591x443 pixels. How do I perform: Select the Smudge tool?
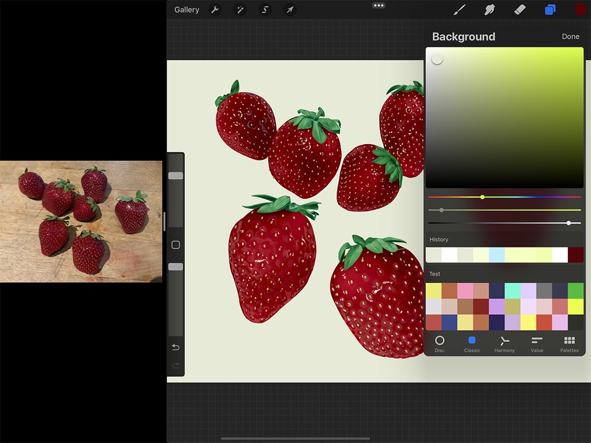click(489, 9)
